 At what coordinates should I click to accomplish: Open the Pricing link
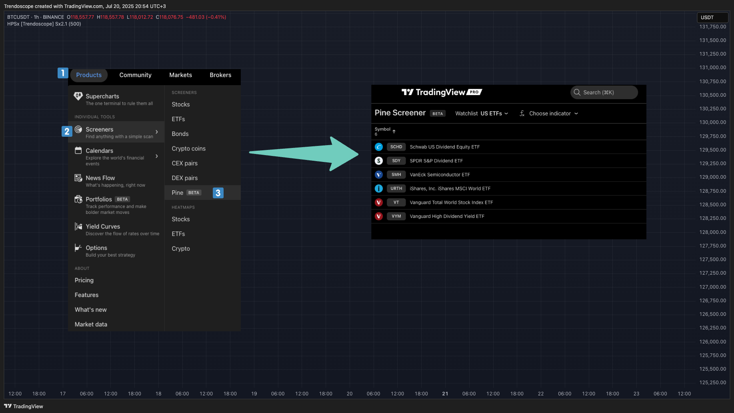pos(84,280)
